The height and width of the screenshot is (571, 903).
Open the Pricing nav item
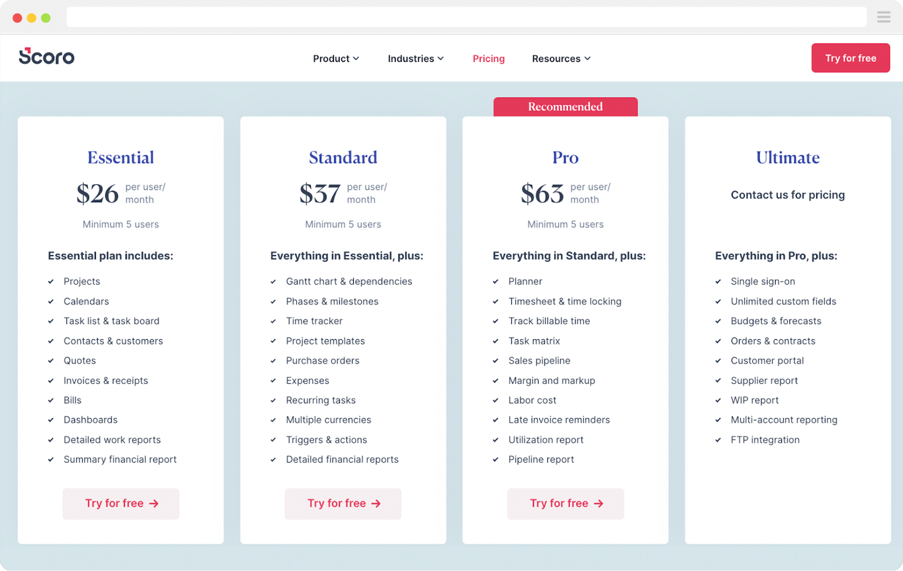(x=489, y=59)
